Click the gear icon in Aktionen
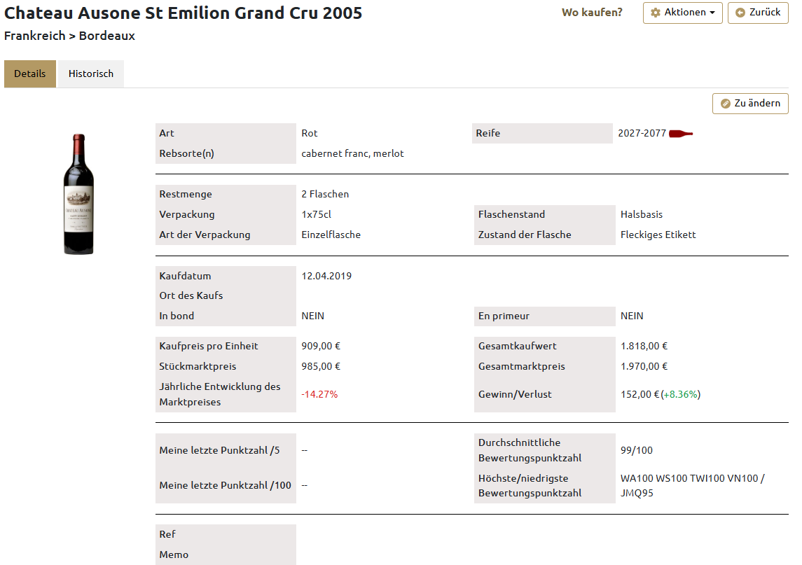The width and height of the screenshot is (802, 565). 655,13
